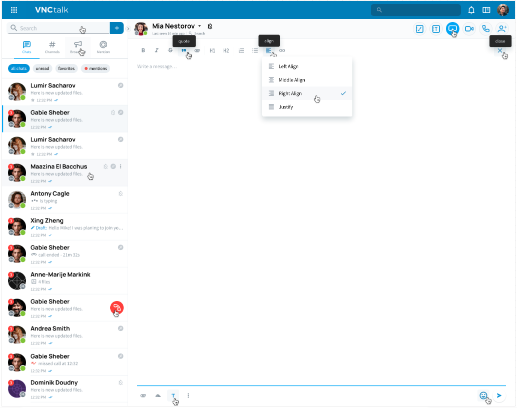The width and height of the screenshot is (517, 408).
Task: Filter chats by unread
Action: pos(43,68)
